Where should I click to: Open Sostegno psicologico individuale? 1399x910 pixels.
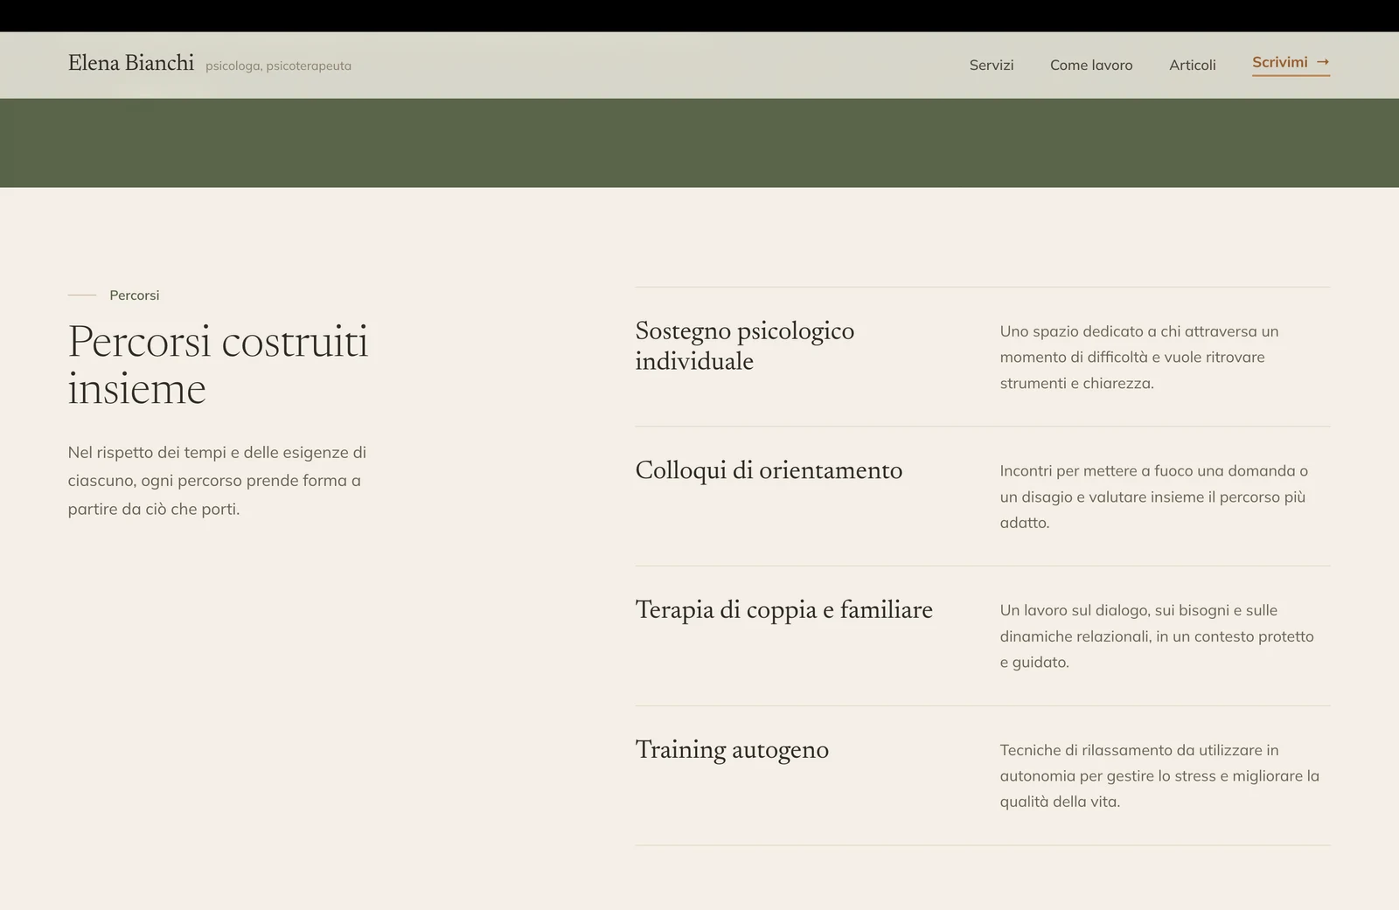745,345
